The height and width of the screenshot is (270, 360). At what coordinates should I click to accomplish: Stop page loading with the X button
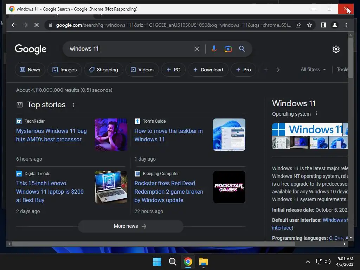point(37,25)
